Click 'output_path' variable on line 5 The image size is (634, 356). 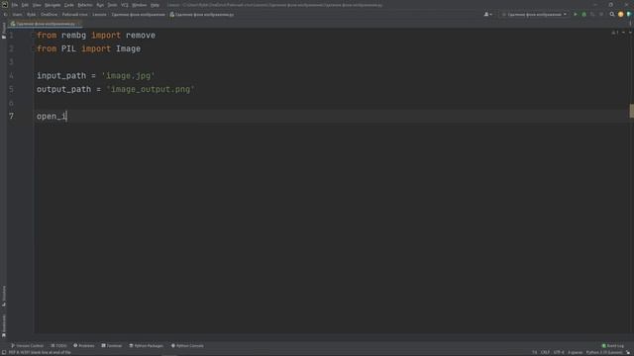63,89
